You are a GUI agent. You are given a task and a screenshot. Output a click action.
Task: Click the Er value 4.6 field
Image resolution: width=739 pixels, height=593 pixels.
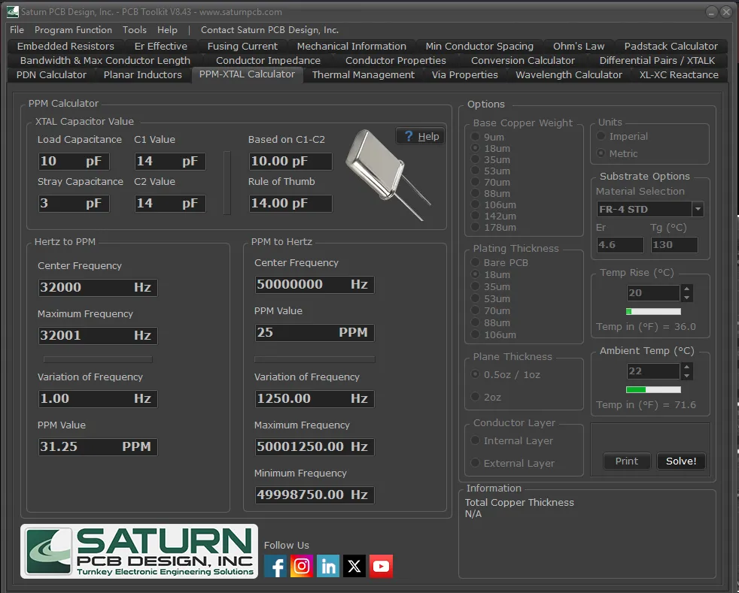pos(620,245)
